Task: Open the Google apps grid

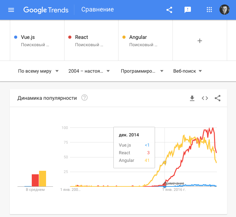Action: [209, 10]
